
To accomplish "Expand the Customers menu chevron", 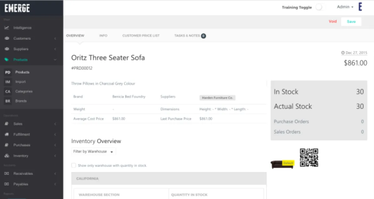I will click(55, 39).
